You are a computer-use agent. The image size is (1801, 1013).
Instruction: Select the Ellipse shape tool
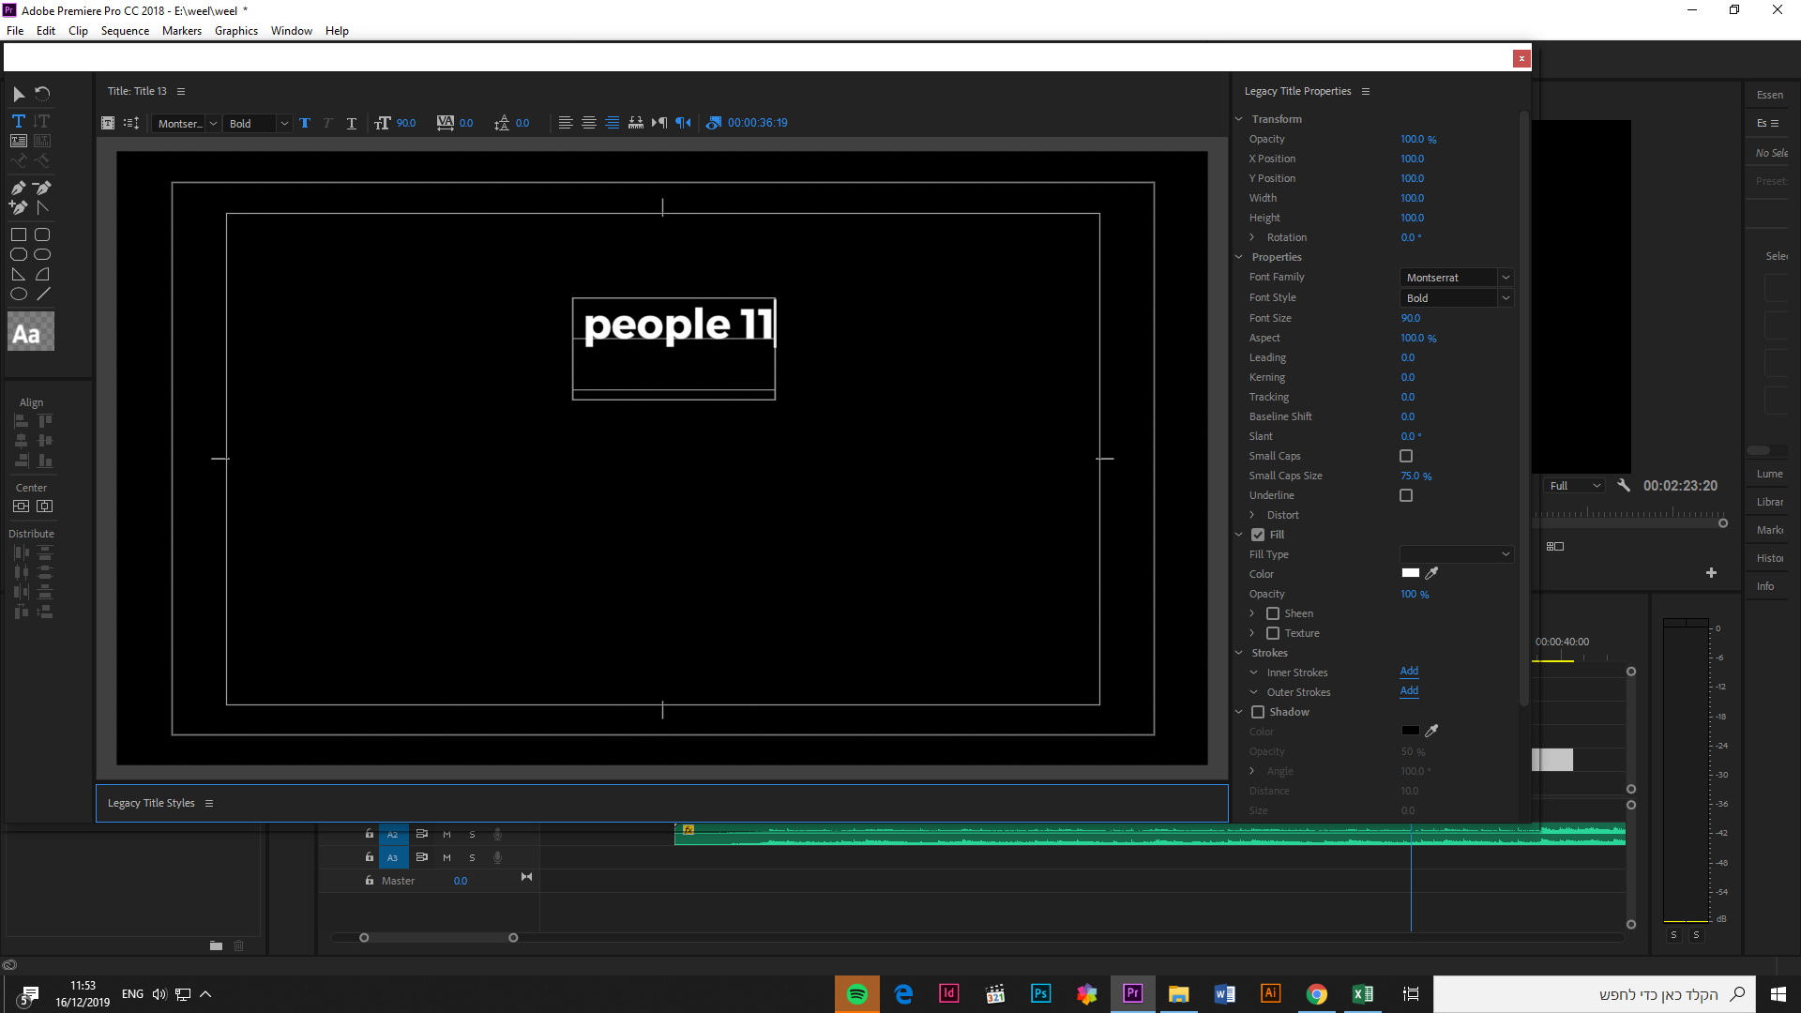[x=19, y=294]
